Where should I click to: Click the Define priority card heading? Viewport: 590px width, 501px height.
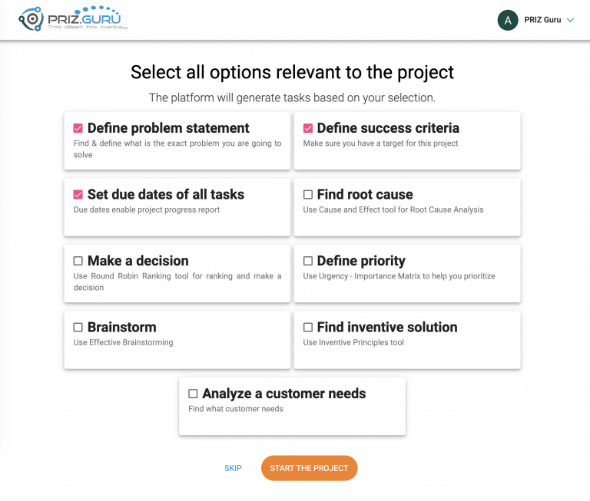[x=361, y=261]
